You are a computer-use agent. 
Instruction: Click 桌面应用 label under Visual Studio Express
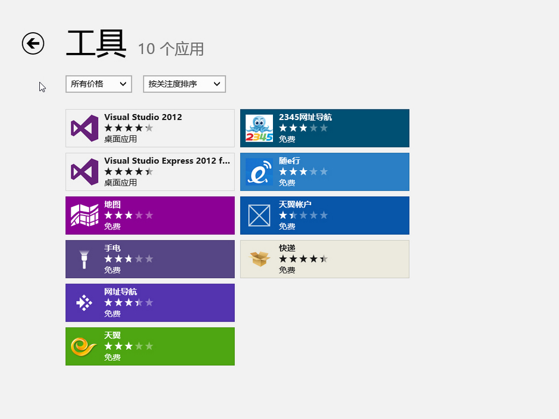121,183
